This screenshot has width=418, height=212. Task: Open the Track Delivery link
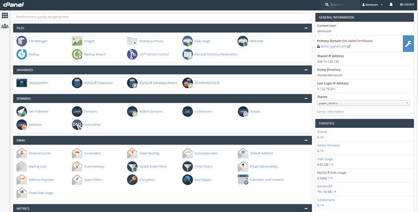pyautogui.click(x=94, y=166)
